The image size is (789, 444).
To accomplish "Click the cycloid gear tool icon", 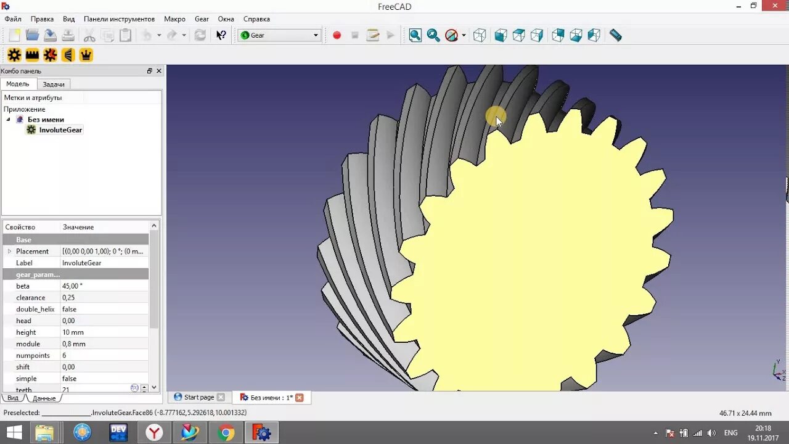I will (51, 55).
